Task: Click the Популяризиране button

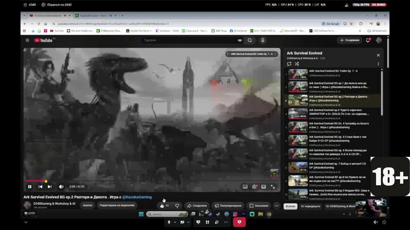Action: click(228, 206)
